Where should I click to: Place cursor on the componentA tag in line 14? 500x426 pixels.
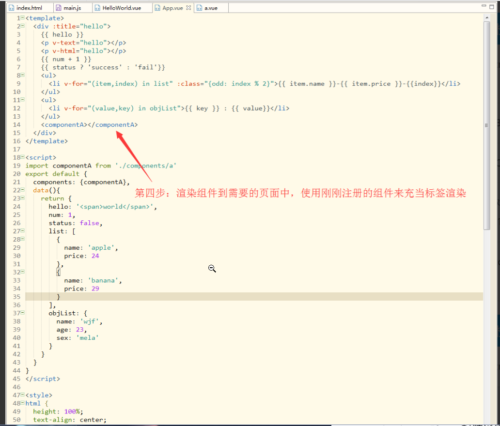pyautogui.click(x=89, y=124)
